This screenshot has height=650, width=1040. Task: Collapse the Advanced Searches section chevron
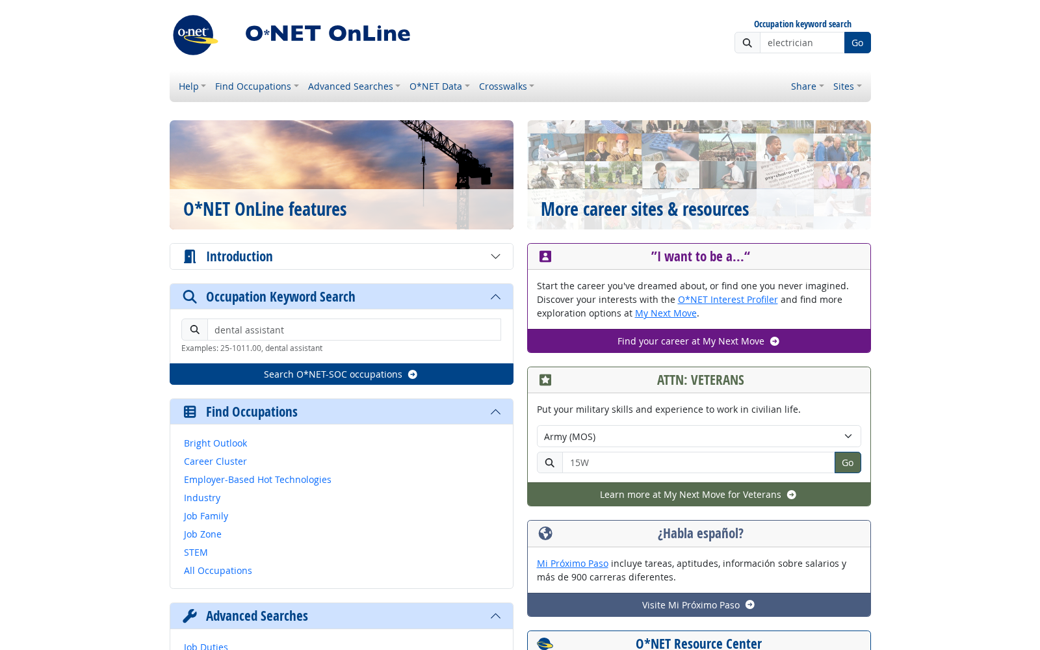(496, 616)
